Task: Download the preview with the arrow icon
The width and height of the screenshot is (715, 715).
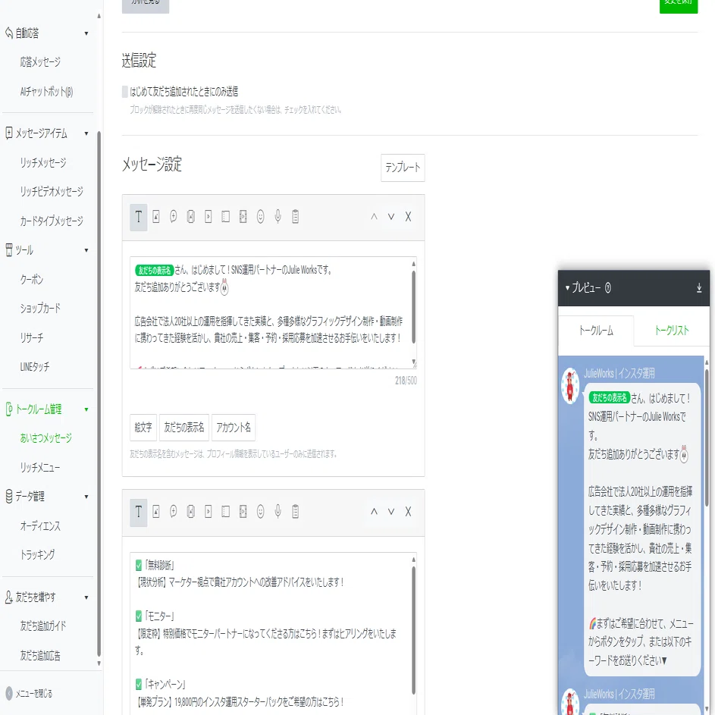Action: pyautogui.click(x=699, y=287)
